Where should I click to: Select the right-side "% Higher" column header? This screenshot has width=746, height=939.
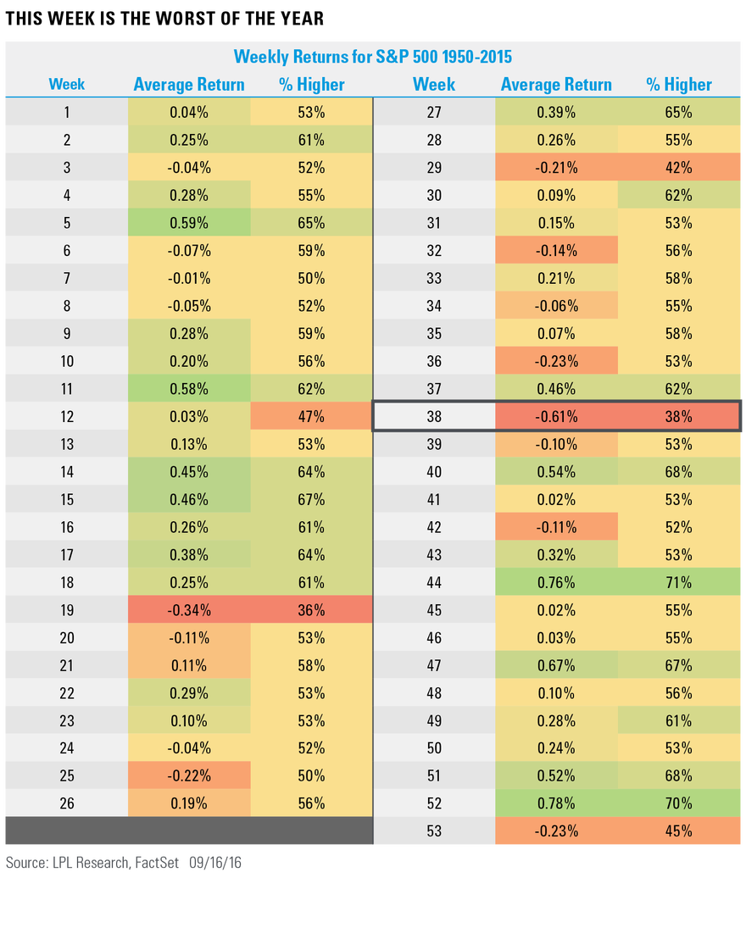pos(679,85)
